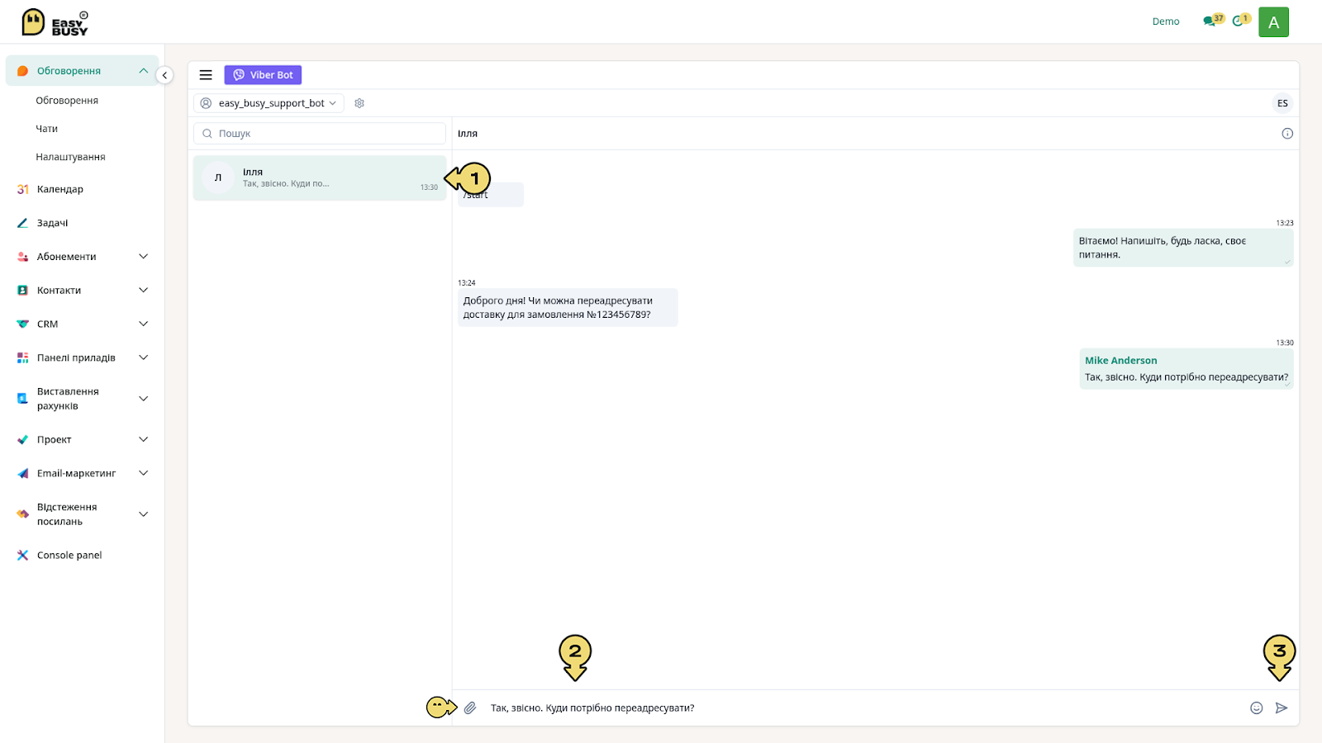Click the Панелі приладів icon
1322x743 pixels.
coord(23,358)
